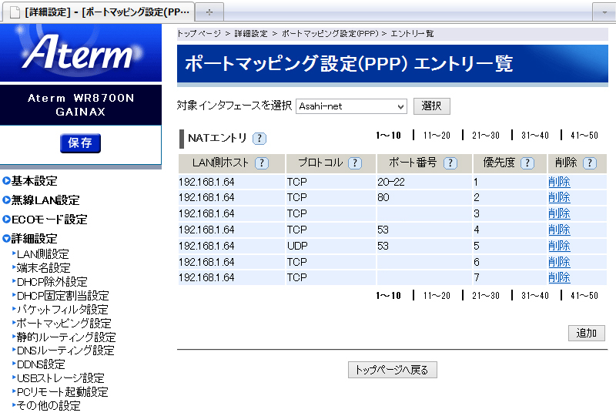Click help icon beside ポート番号 header

(x=450, y=163)
